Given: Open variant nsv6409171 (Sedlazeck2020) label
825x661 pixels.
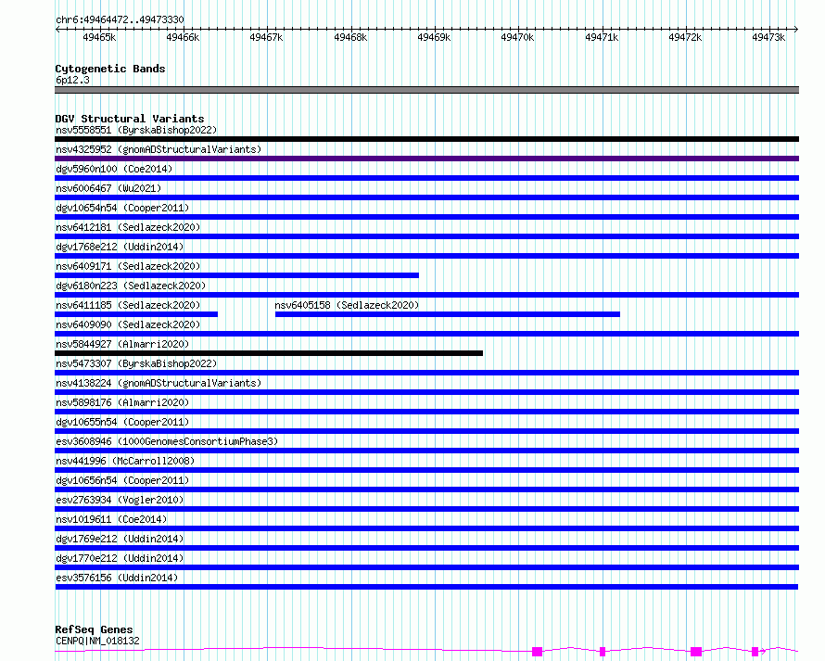Looking at the screenshot, I should [x=128, y=266].
